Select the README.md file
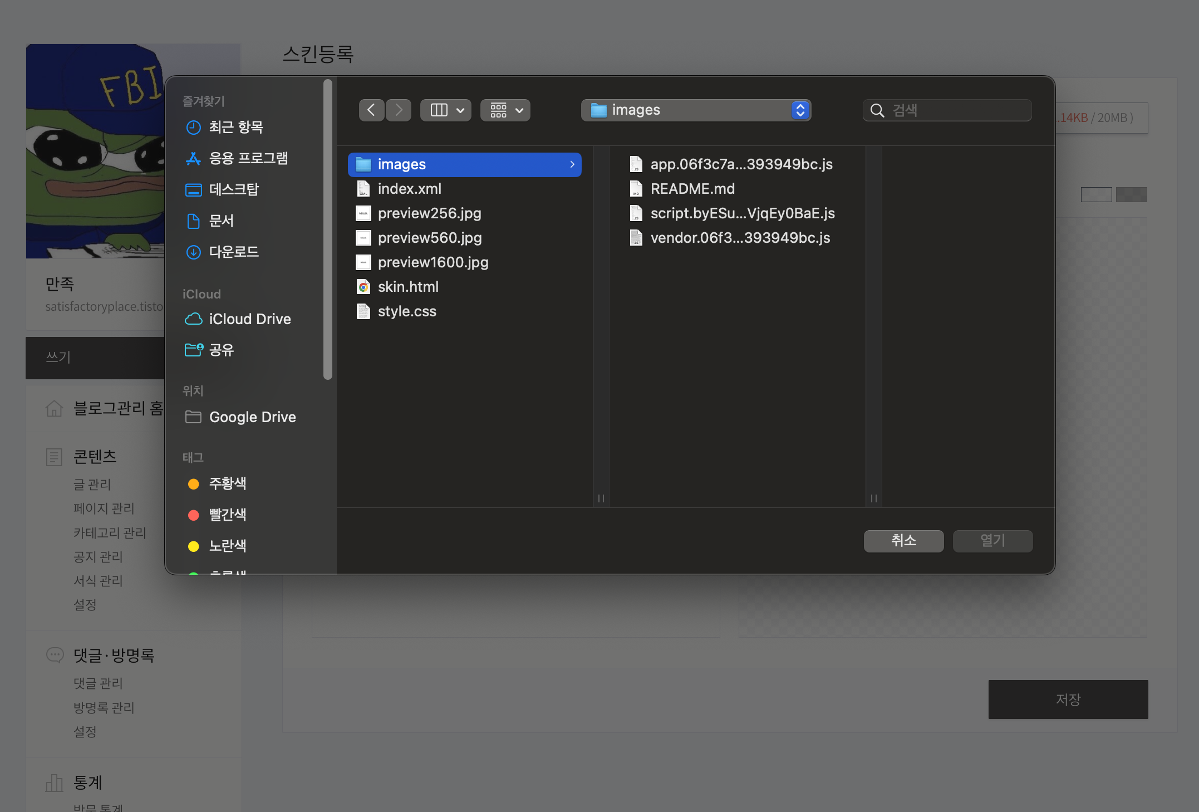1199x812 pixels. [692, 189]
